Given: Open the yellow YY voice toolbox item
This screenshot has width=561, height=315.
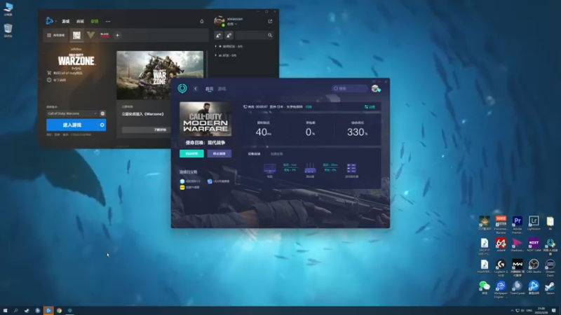Looking at the screenshot, I should [189, 187].
